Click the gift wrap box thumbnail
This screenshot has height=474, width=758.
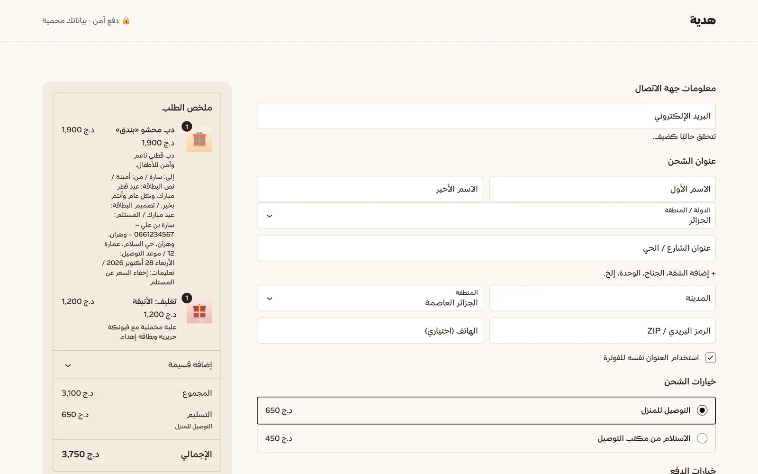coord(199,311)
